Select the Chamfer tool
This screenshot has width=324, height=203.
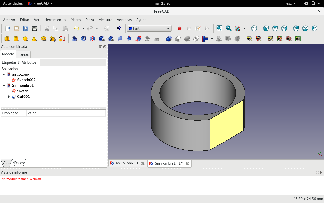tap(111, 39)
